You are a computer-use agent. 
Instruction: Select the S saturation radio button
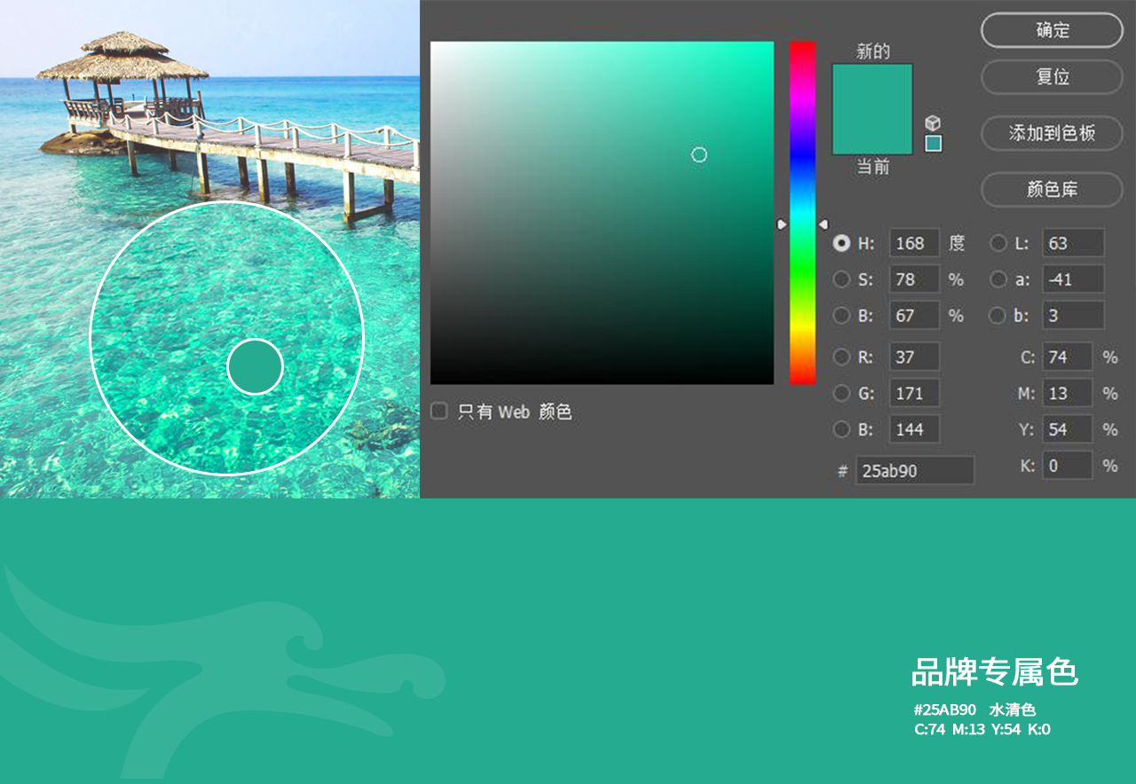(841, 279)
